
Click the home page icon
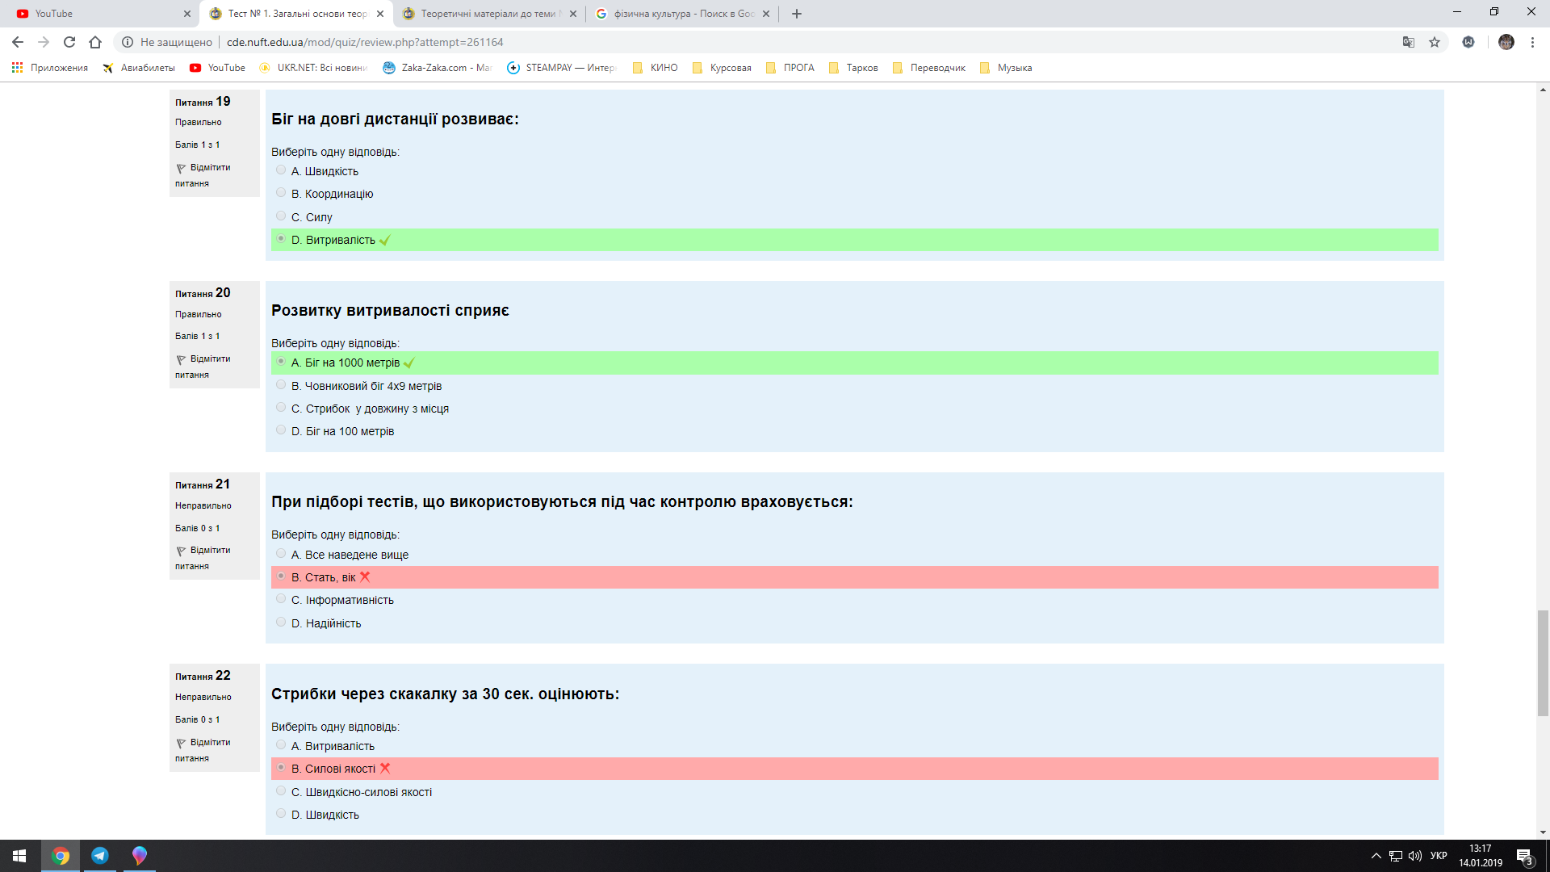coord(95,42)
